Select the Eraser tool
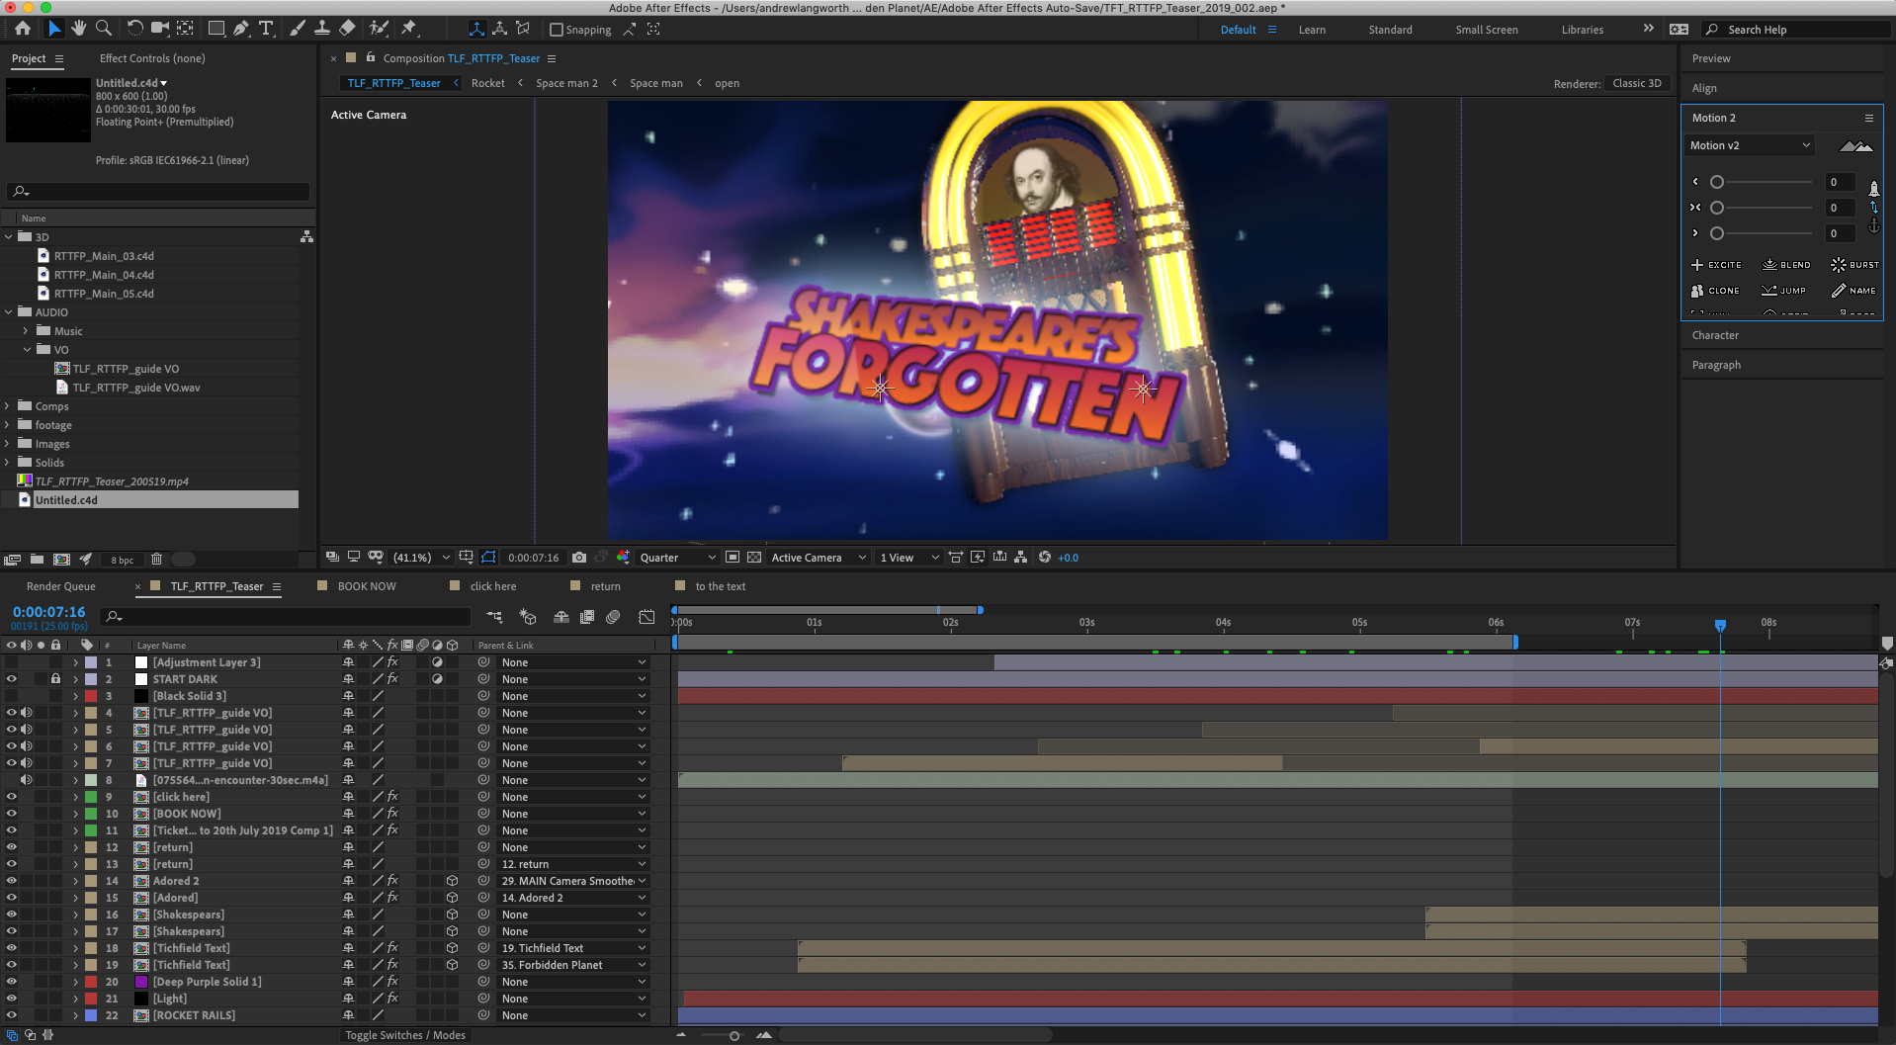The height and width of the screenshot is (1045, 1896). pos(347,29)
